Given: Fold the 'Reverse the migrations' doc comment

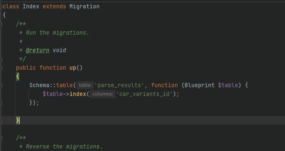Looking at the screenshot, I should pos(1,138).
